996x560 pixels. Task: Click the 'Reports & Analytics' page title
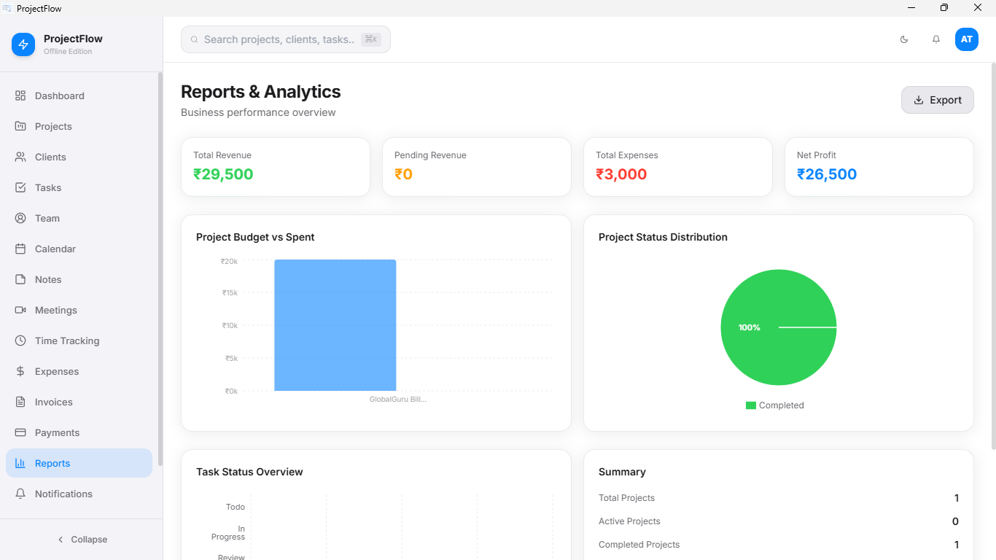261,92
